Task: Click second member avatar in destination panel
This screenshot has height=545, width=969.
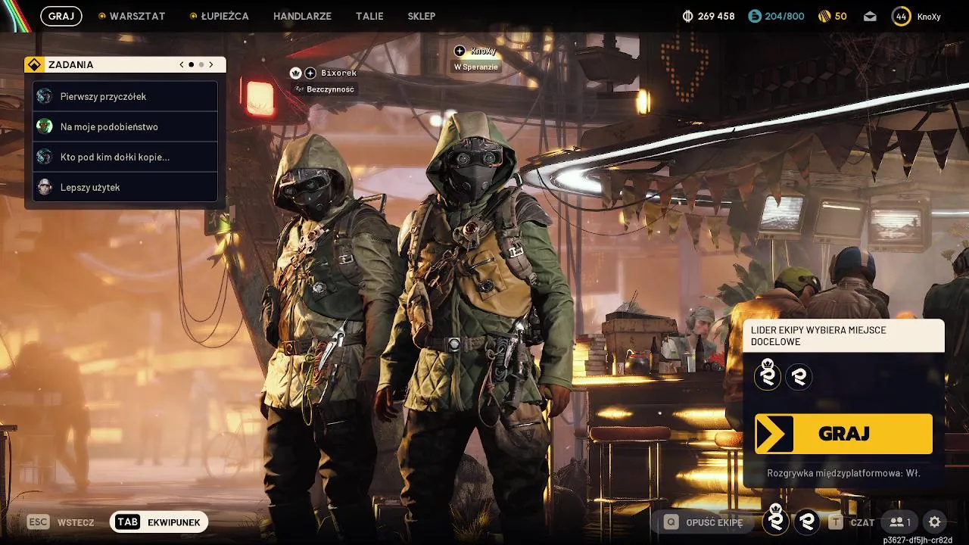Action: (799, 376)
